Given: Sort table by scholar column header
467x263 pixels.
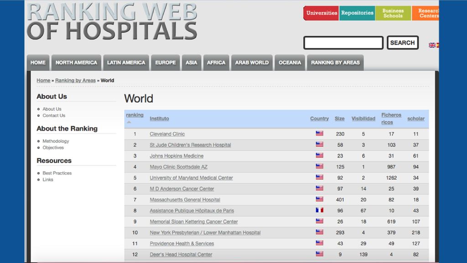Looking at the screenshot, I should (x=416, y=118).
